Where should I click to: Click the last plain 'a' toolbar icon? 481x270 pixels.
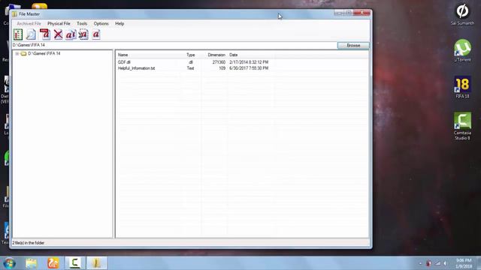click(x=96, y=34)
